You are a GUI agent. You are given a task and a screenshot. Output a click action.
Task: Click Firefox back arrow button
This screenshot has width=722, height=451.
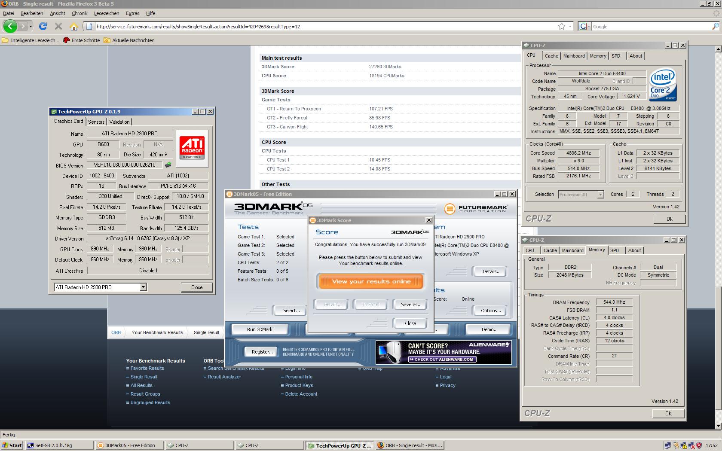10,26
